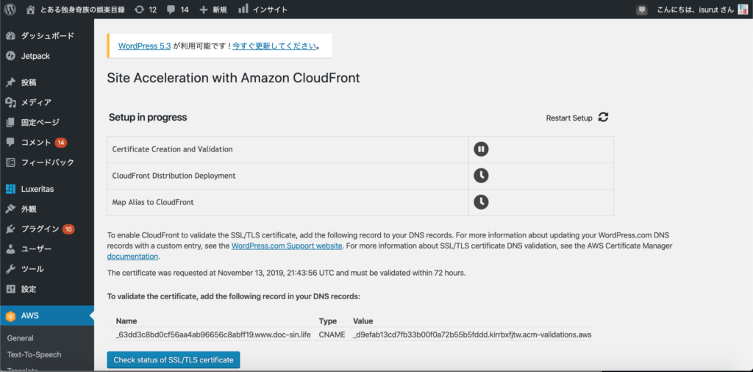
Task: Click the Certificate Creation and Validation row text
Action: click(x=172, y=149)
